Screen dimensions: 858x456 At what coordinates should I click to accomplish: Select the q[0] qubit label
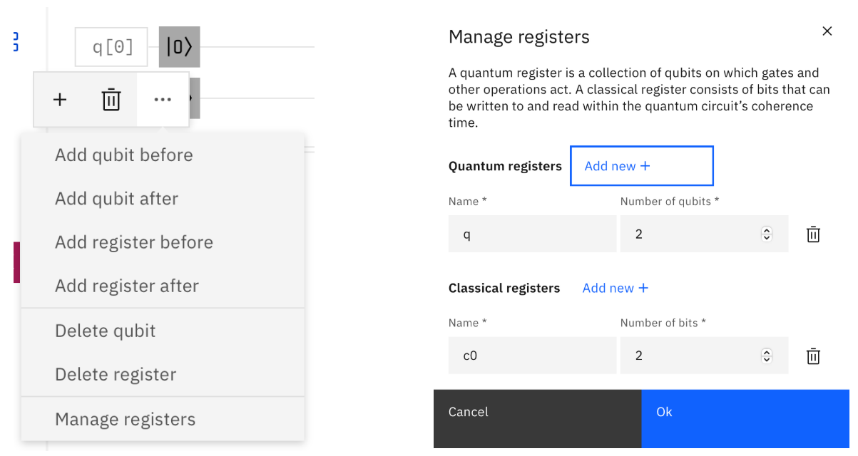point(112,47)
